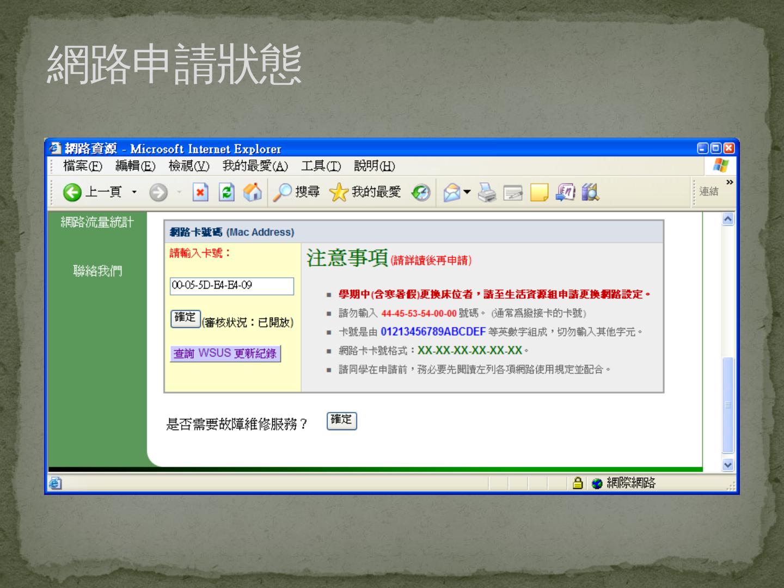Expand the Mail button dropdown arrow

467,192
